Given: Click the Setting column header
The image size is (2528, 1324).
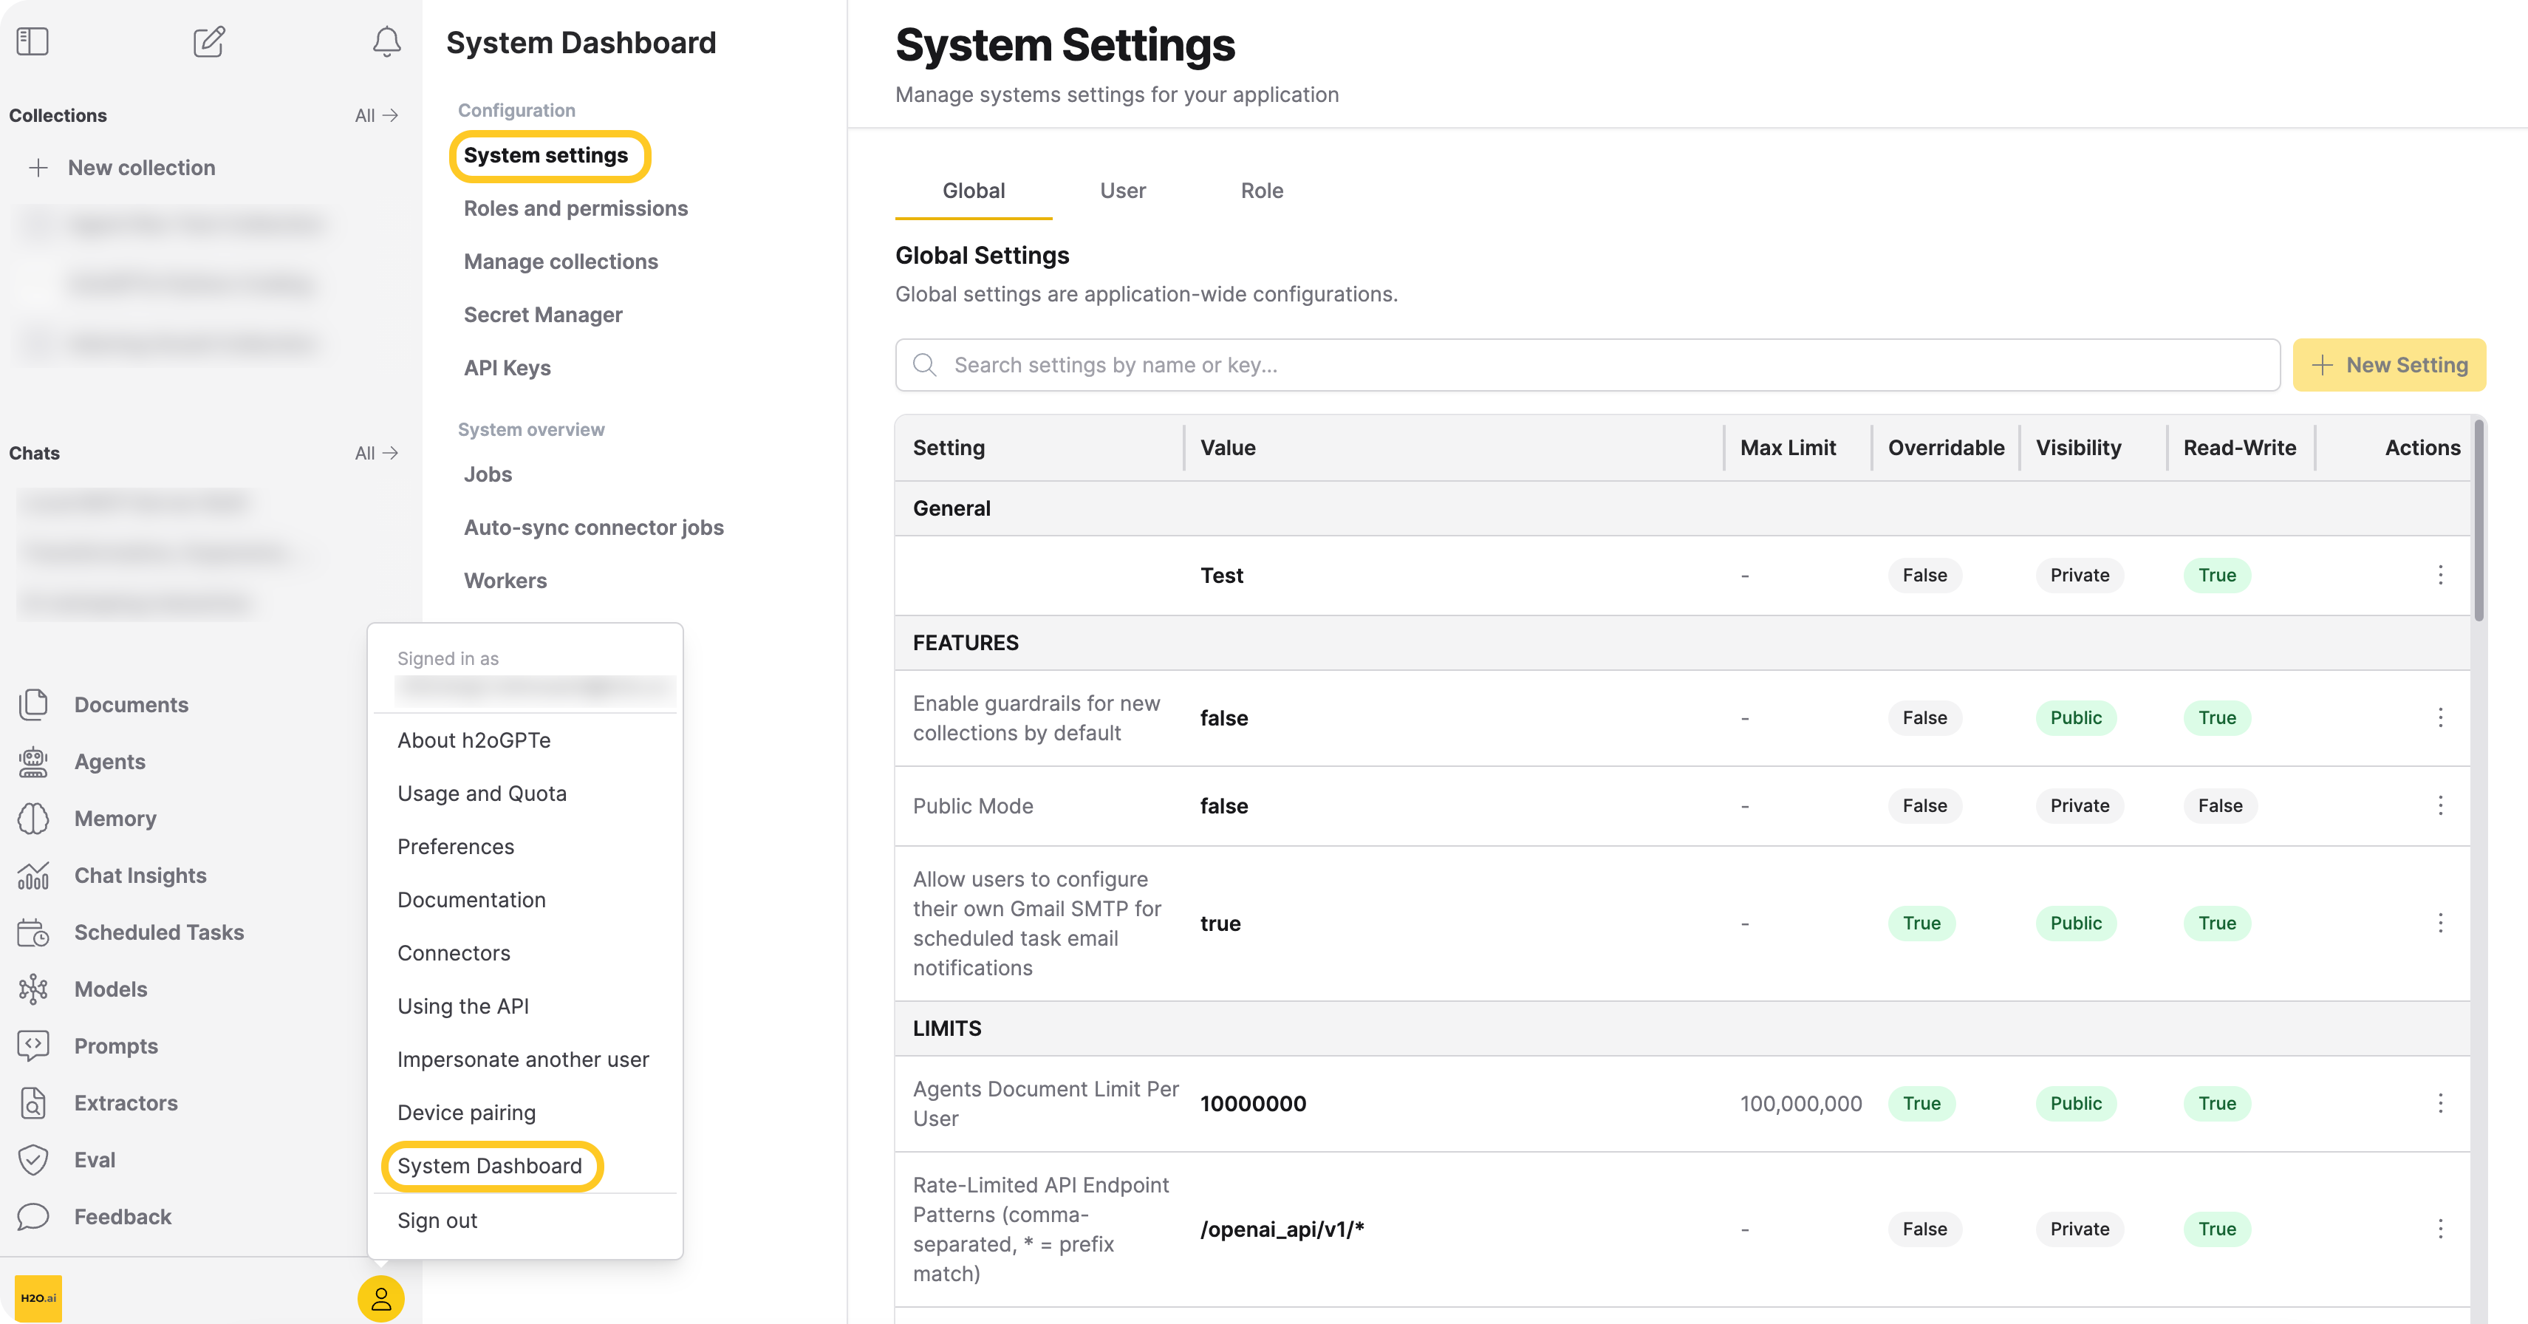Looking at the screenshot, I should pos(948,448).
